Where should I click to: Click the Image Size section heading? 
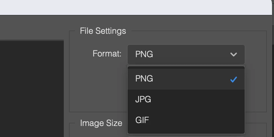pyautogui.click(x=101, y=123)
